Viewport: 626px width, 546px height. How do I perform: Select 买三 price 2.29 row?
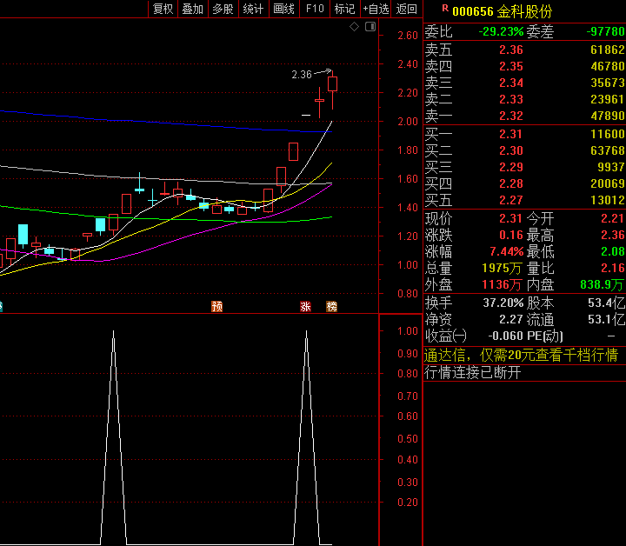click(x=524, y=167)
